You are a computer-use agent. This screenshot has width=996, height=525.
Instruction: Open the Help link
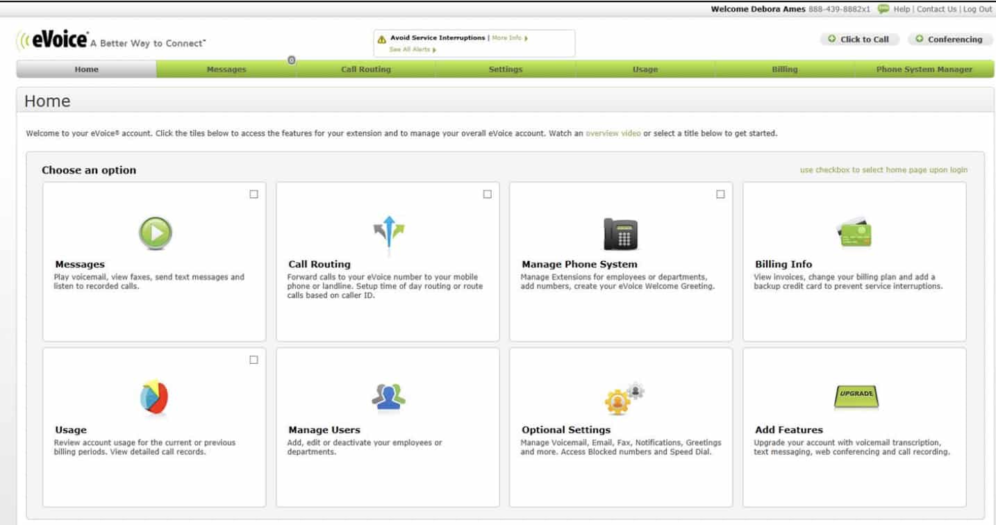[x=902, y=9]
